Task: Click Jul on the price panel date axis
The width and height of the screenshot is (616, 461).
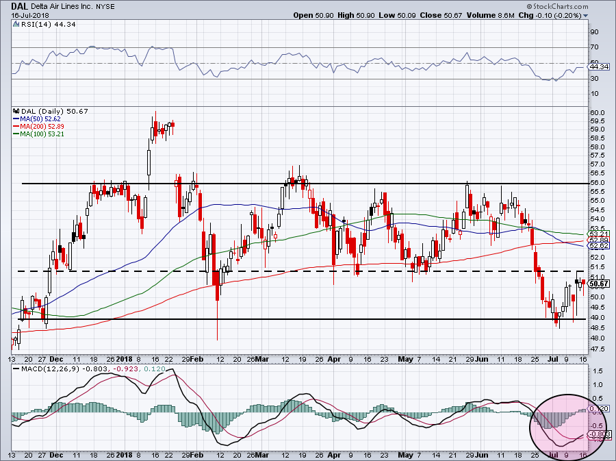Action: coord(553,359)
